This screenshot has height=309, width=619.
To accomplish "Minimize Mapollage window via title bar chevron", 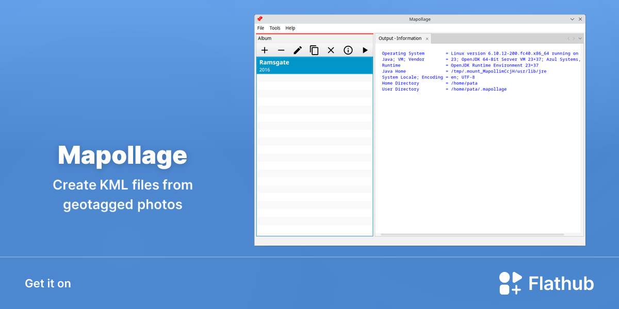I will (x=572, y=19).
